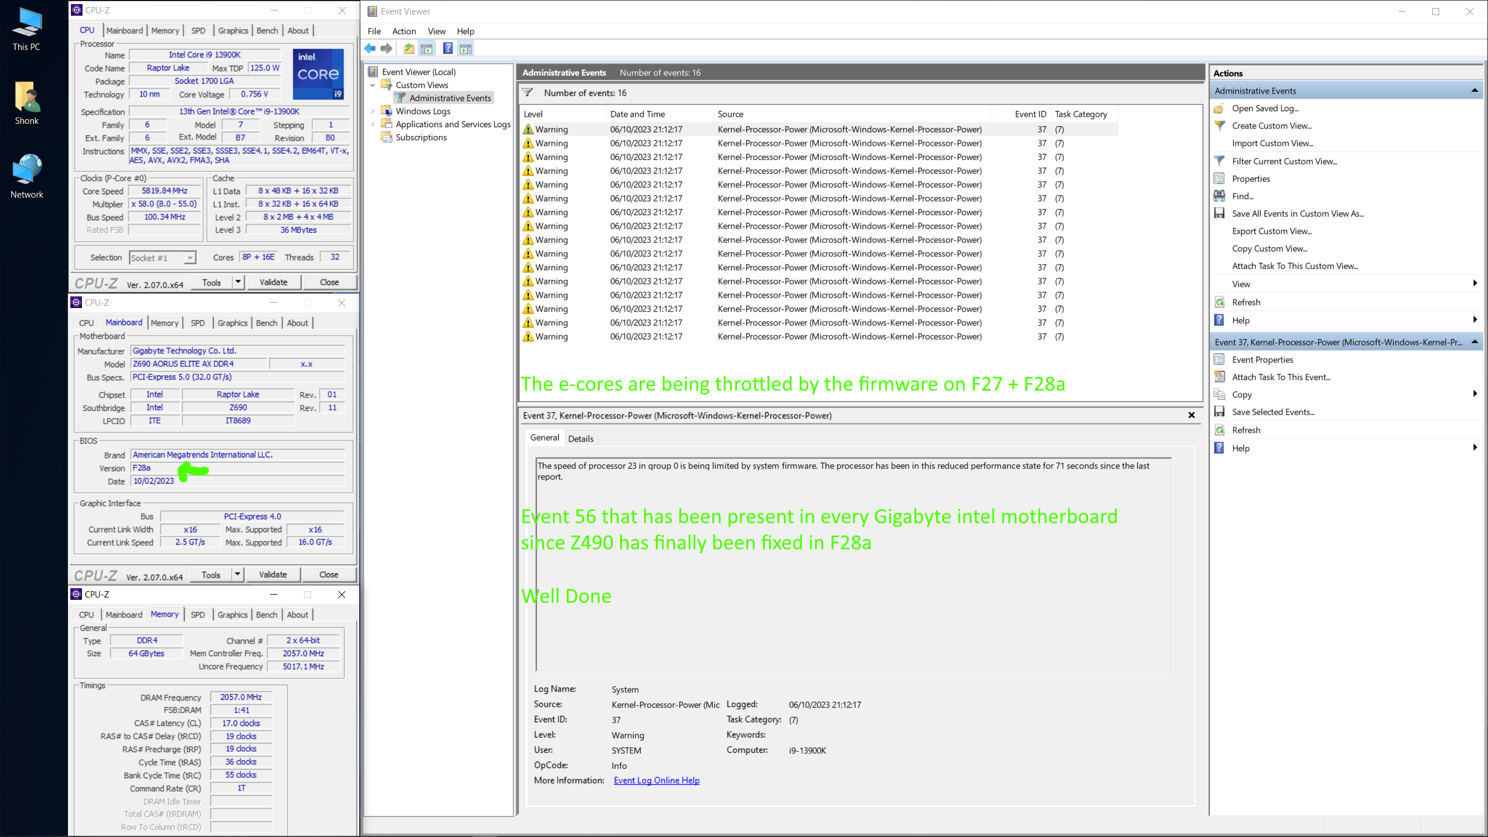The width and height of the screenshot is (1488, 837).
Task: Close the event detail preview pane
Action: pos(1192,415)
